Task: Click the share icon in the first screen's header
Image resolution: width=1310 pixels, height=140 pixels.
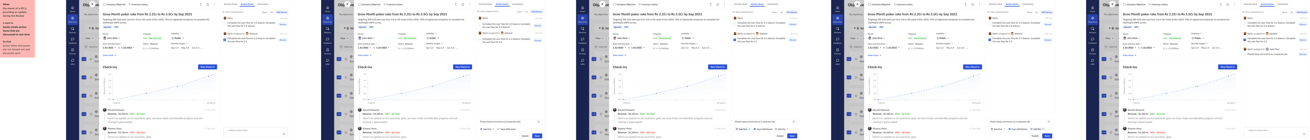Action: pos(201,4)
